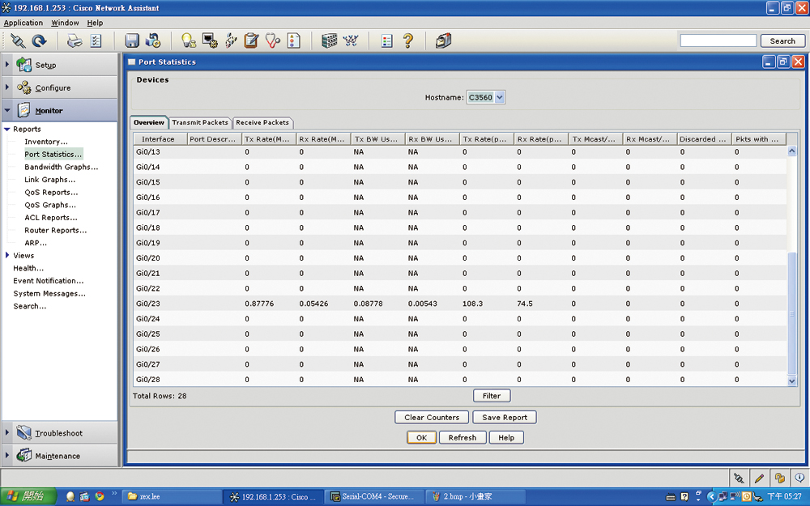Click the Refresh button below the table
Screen dimensions: 810x506
click(x=463, y=438)
